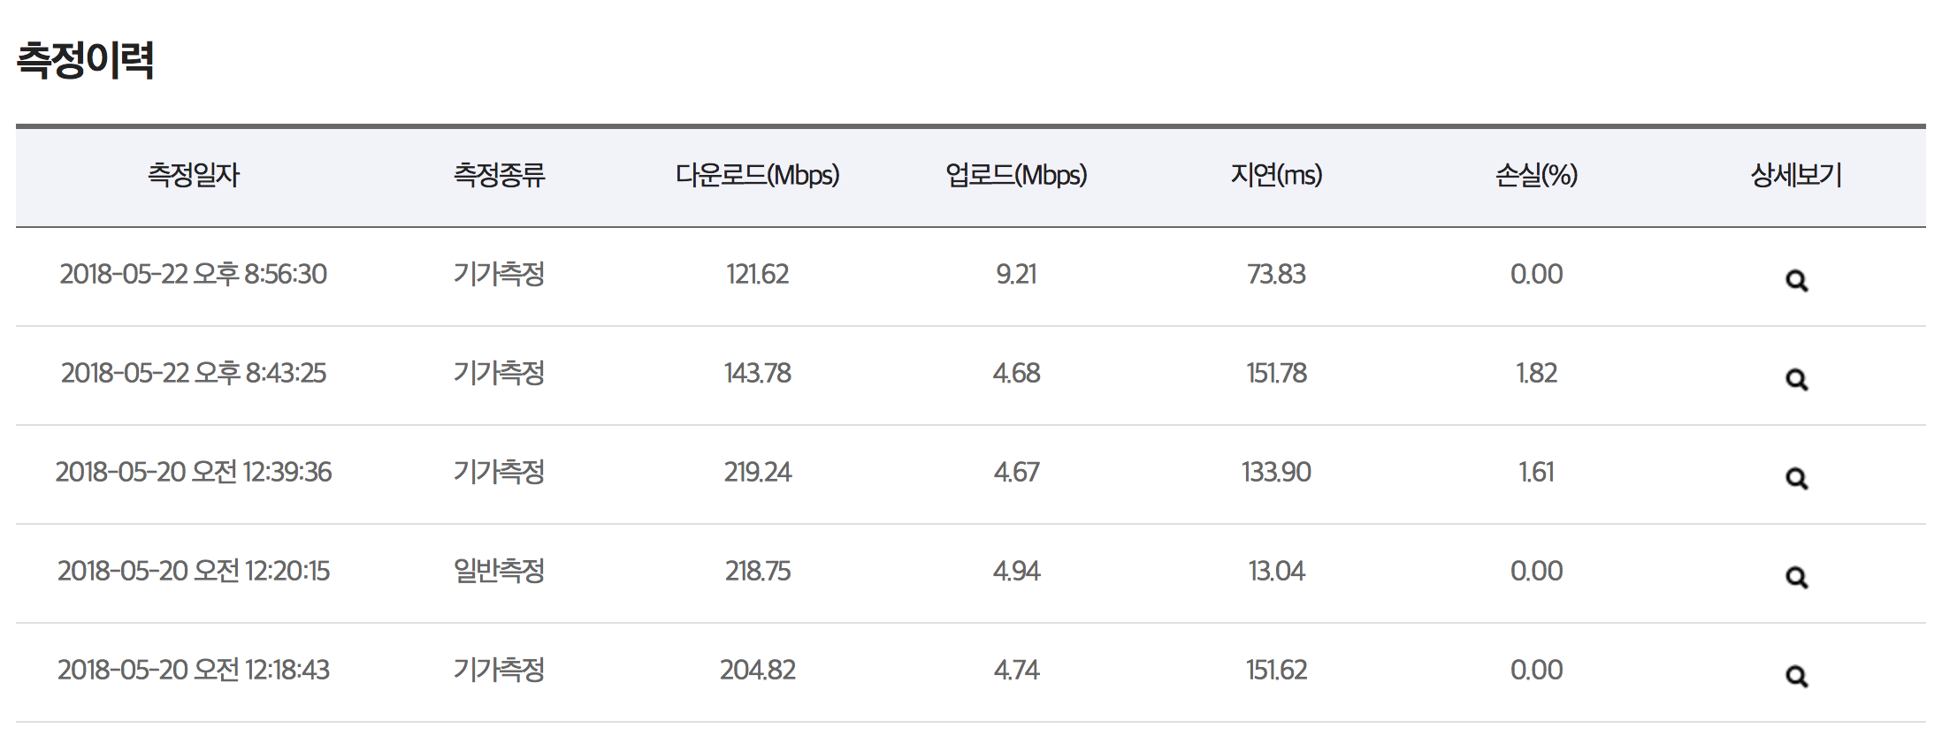Click download value 219.24
Image resolution: width=1942 pixels, height=751 pixels.
click(757, 472)
